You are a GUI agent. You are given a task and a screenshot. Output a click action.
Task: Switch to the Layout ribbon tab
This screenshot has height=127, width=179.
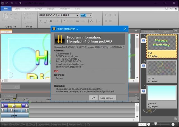pos(39,9)
